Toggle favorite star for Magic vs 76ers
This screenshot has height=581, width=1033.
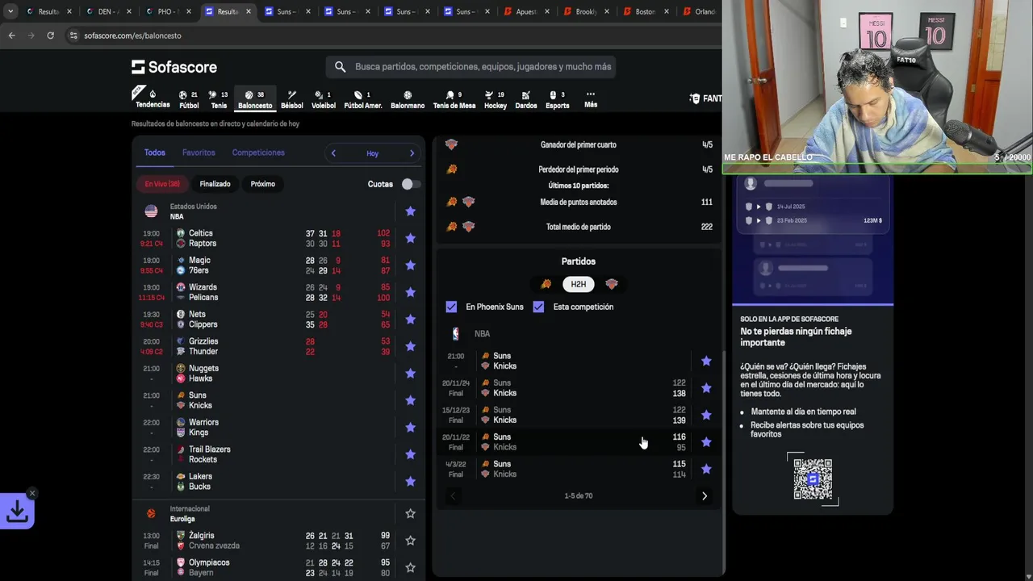coord(410,265)
